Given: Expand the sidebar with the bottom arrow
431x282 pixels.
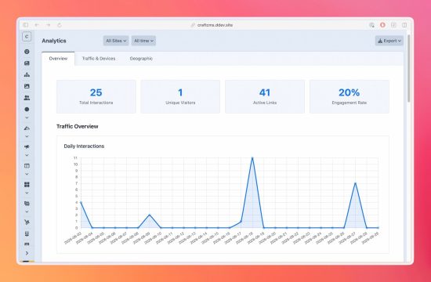Looking at the screenshot, I should pyautogui.click(x=27, y=253).
